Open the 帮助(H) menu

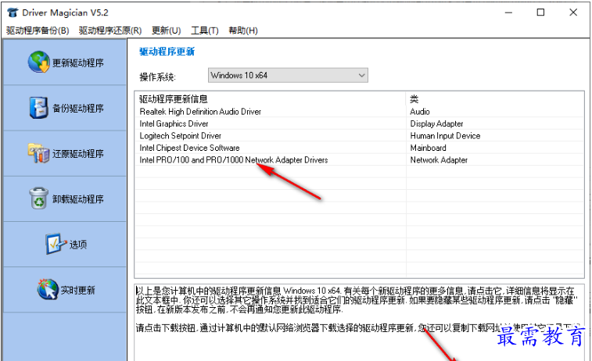pos(243,30)
